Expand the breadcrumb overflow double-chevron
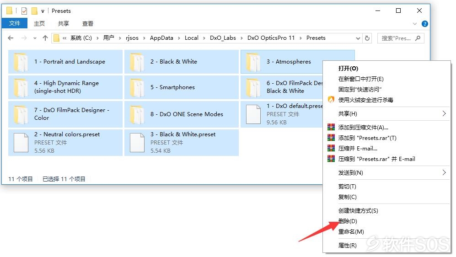 (x=64, y=38)
